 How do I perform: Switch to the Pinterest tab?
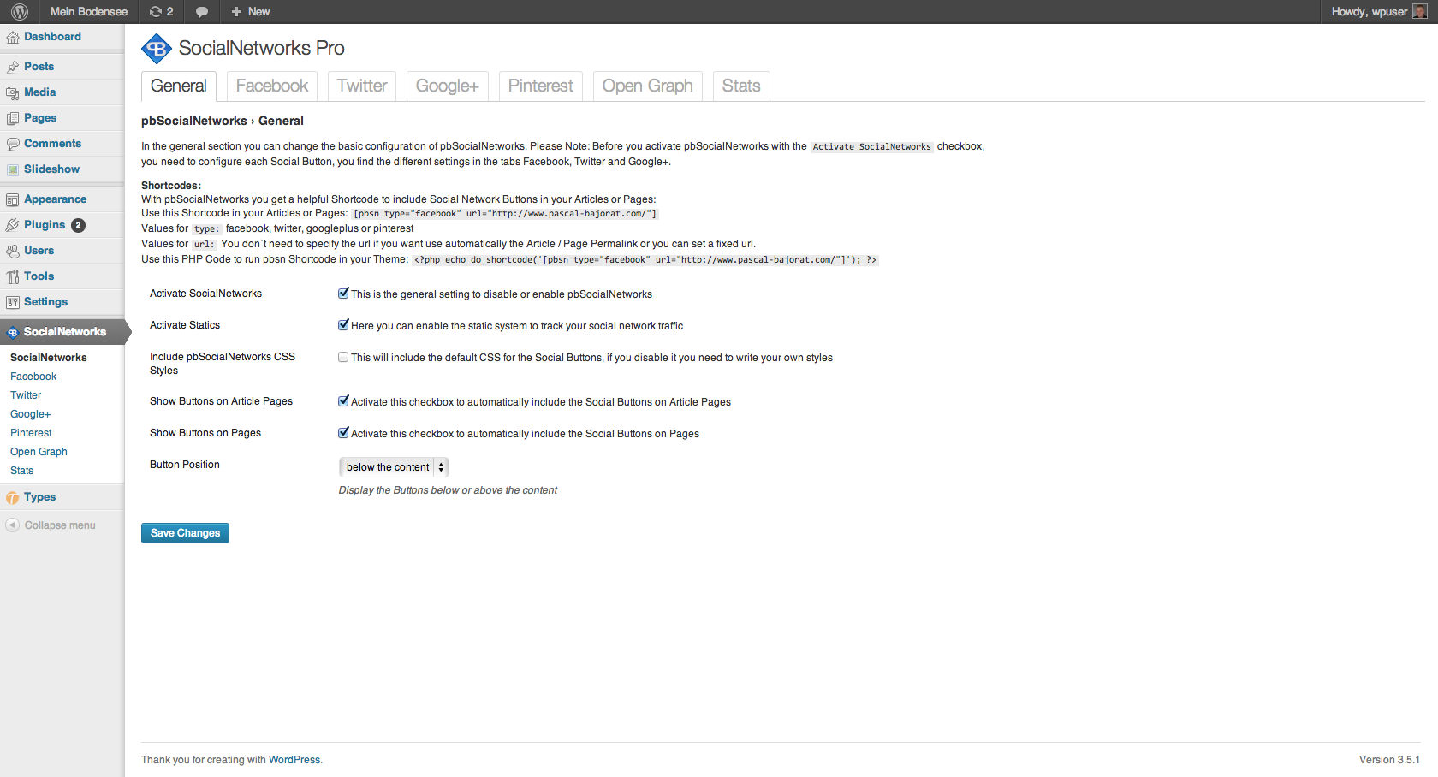[x=541, y=86]
